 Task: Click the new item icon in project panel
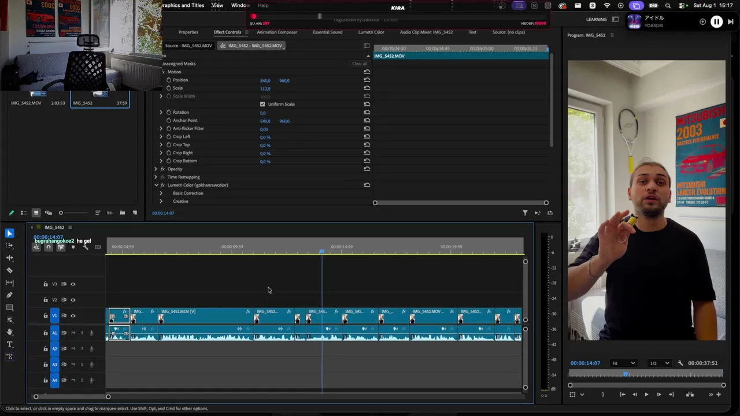tap(135, 213)
